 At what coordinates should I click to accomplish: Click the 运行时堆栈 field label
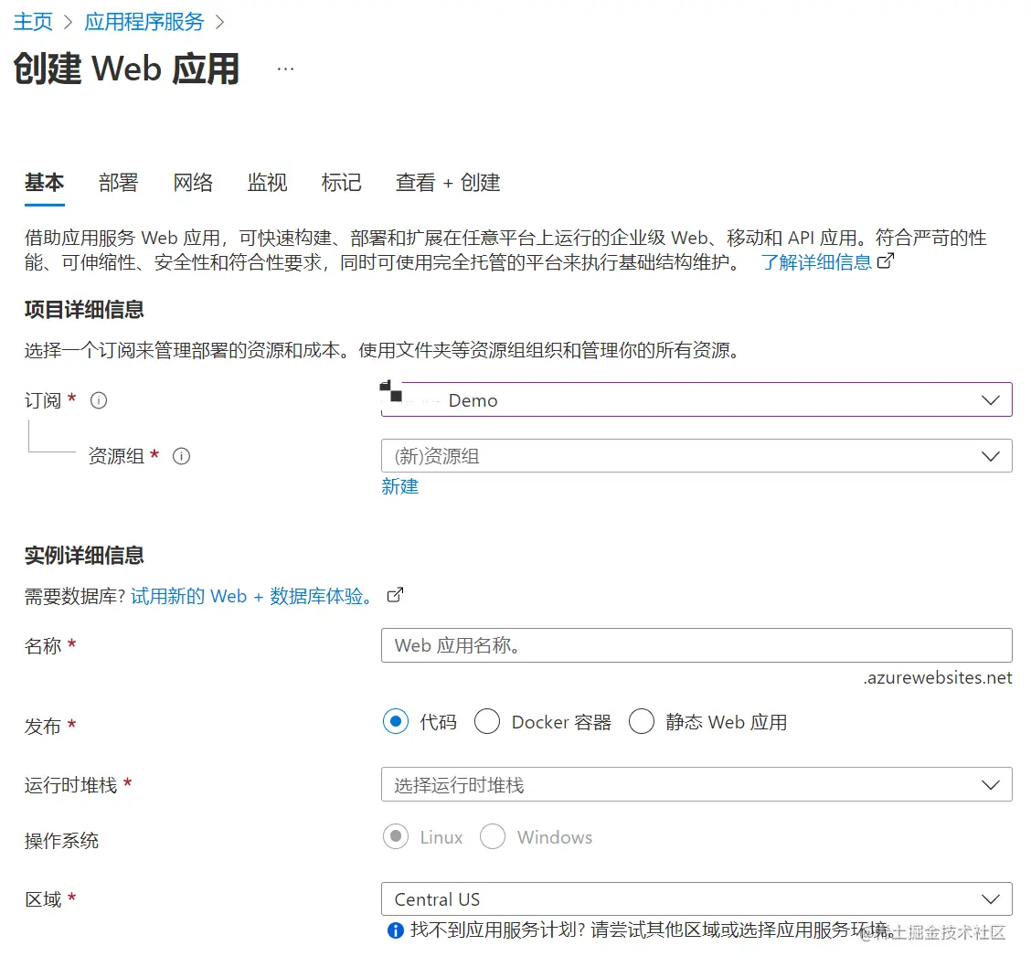tap(70, 785)
